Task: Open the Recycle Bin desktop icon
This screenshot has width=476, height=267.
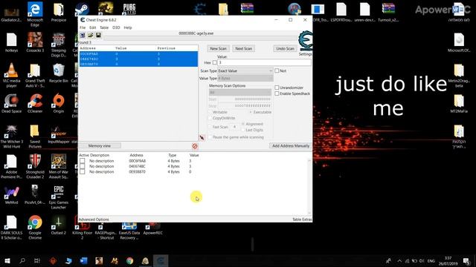Action: [59, 73]
